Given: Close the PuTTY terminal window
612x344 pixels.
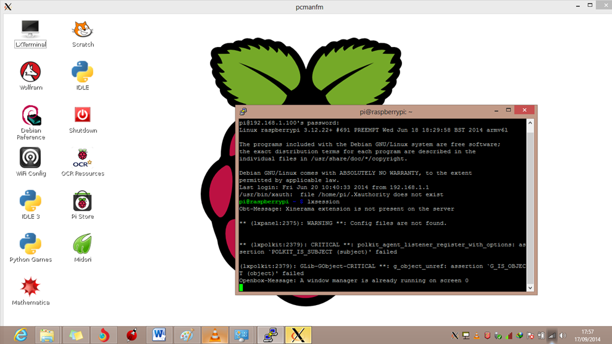Looking at the screenshot, I should pos(524,110).
